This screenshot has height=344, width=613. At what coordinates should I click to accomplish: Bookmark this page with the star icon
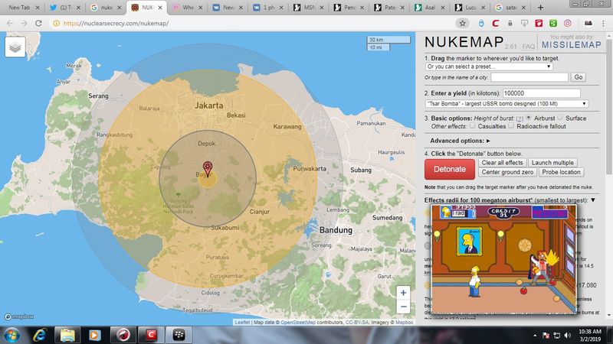[x=463, y=24]
